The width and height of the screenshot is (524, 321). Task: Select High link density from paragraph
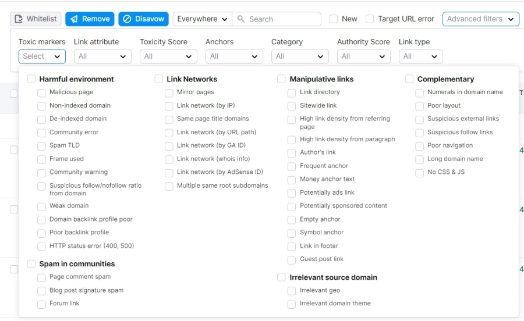[292, 140]
